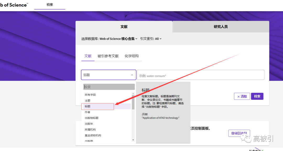Choose 主题 from the field list
Screen dimensions: 283x151
pyautogui.click(x=88, y=100)
